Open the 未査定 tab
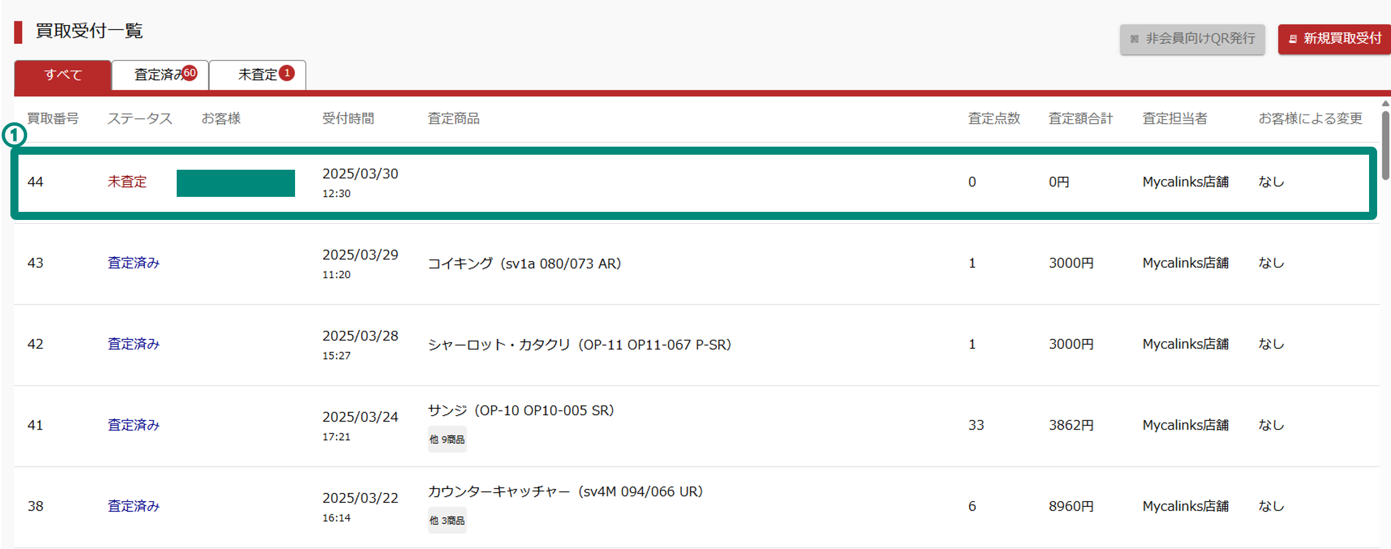 click(258, 75)
